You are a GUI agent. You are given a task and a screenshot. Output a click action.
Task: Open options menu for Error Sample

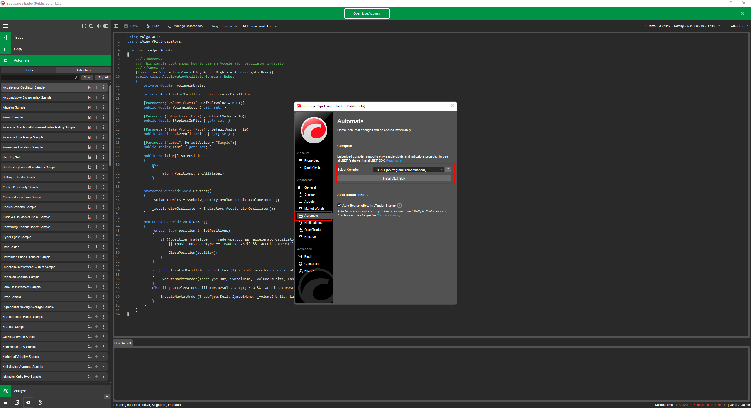[103, 297]
